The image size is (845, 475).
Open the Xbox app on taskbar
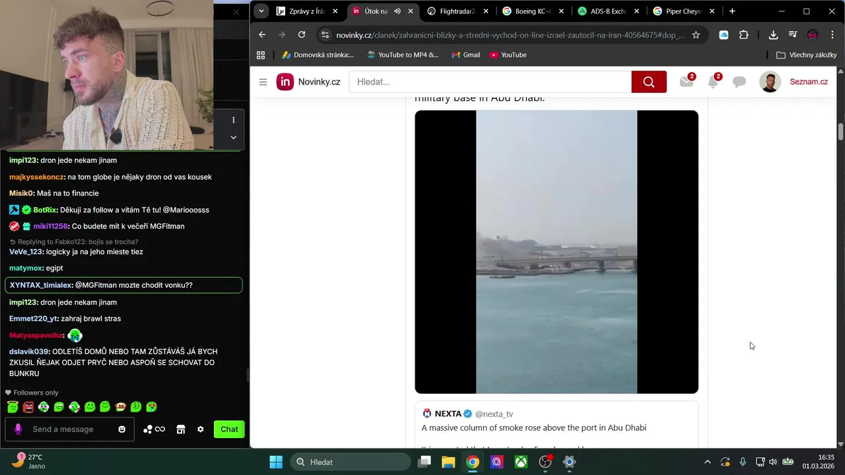pyautogui.click(x=521, y=462)
